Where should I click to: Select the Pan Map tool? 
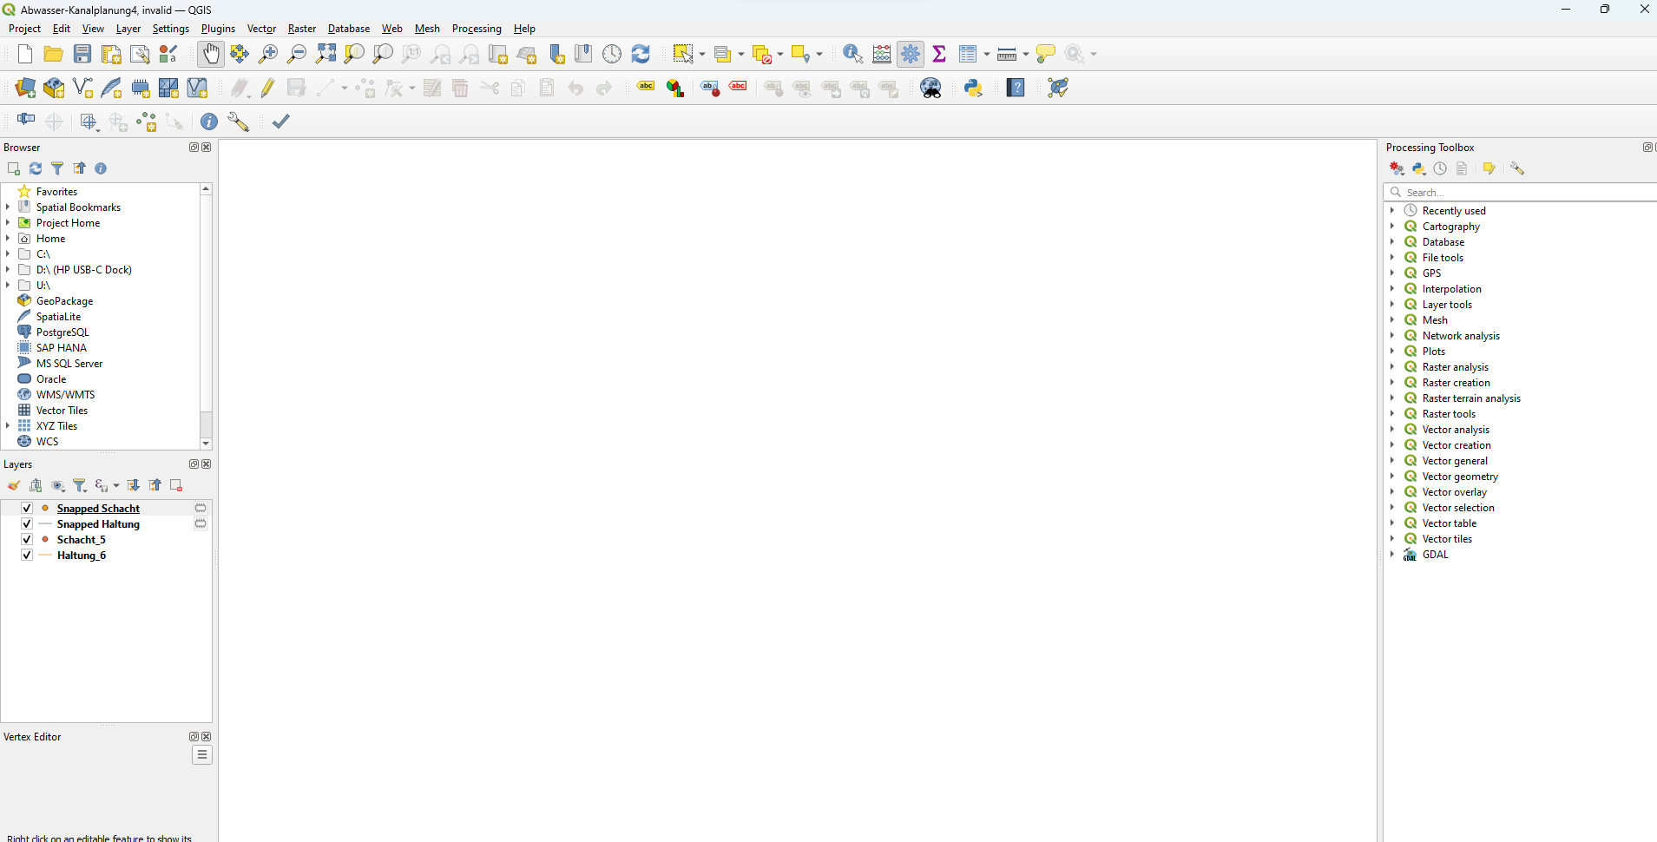(211, 53)
